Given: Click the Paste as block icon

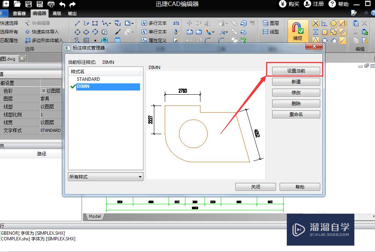Looking at the screenshot, I should point(364,32).
